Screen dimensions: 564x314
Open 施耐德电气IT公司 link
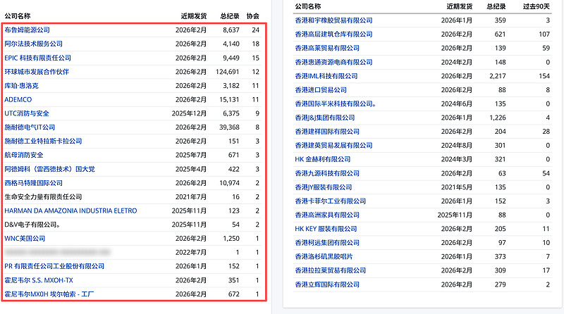pyautogui.click(x=30, y=127)
